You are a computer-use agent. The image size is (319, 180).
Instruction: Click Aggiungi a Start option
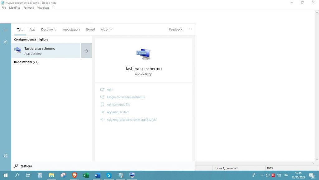pos(117,112)
